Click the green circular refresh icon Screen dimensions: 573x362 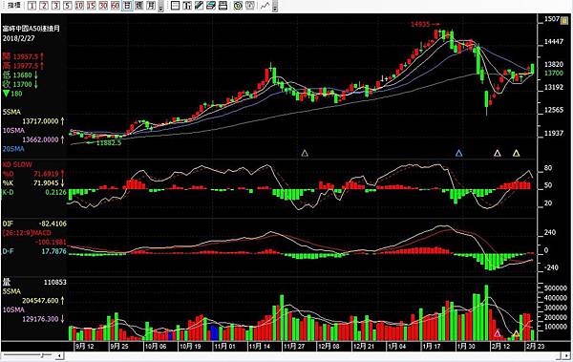(238, 6)
